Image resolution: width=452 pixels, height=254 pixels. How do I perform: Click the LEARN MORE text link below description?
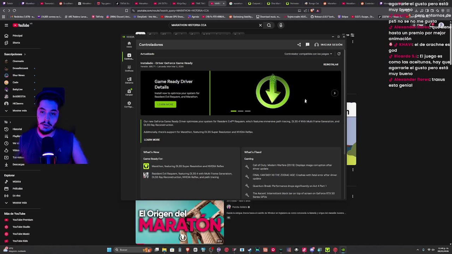point(152,140)
